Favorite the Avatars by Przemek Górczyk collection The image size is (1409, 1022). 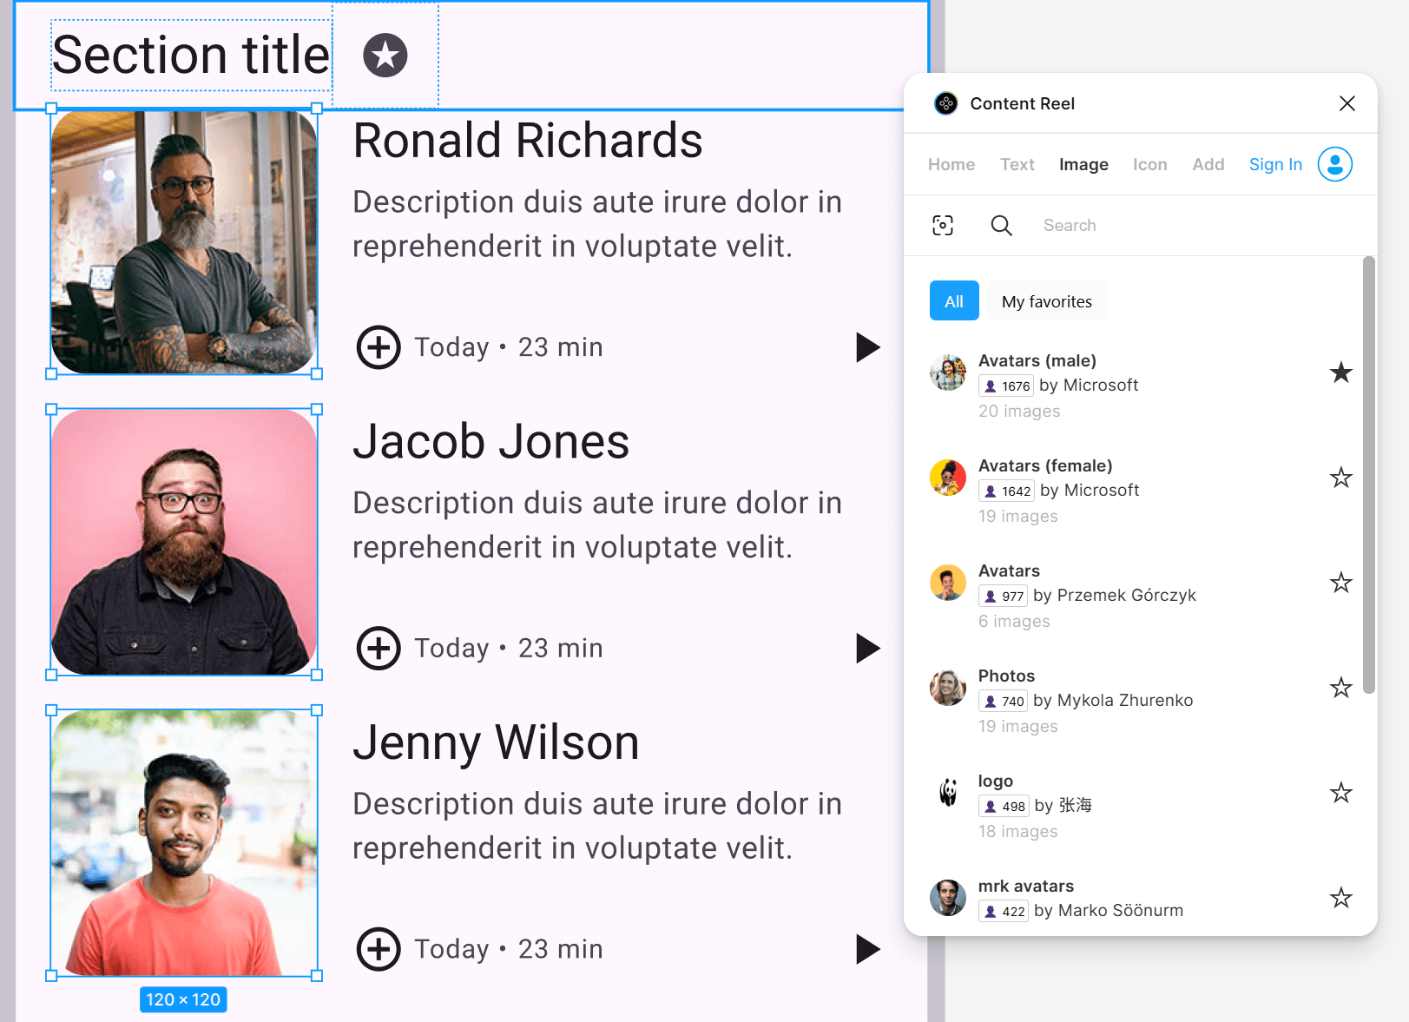[1341, 583]
